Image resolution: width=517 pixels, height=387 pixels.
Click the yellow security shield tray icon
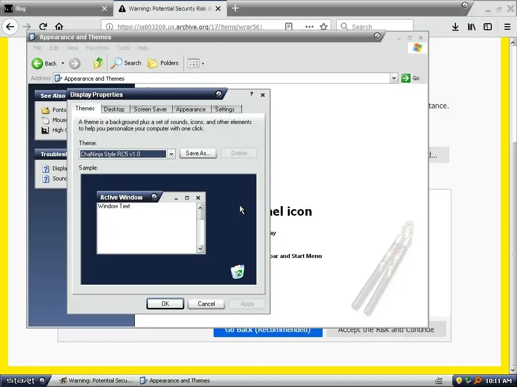459,381
